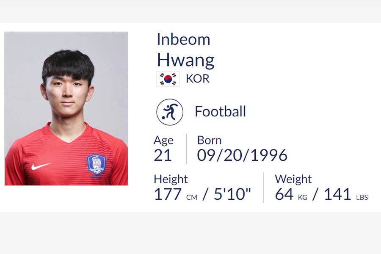Select the 177 CM height value
Image resolution: width=381 pixels, height=254 pixels.
click(175, 194)
